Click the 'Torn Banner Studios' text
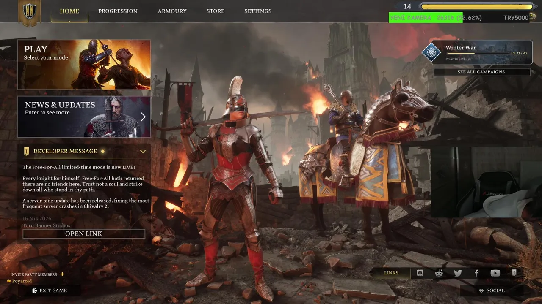 tap(47, 225)
